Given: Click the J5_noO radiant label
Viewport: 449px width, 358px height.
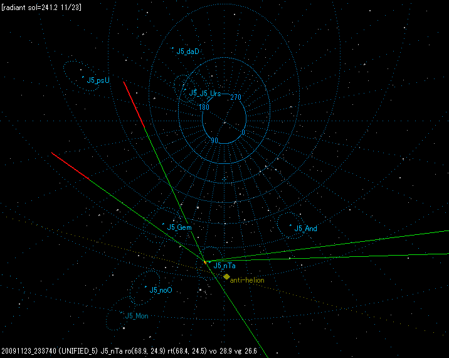Looking at the screenshot, I should coord(161,290).
